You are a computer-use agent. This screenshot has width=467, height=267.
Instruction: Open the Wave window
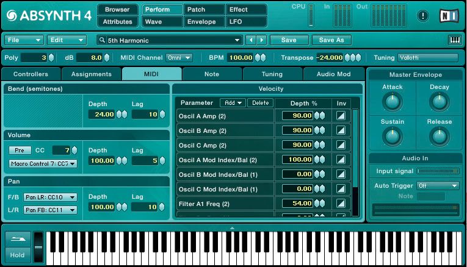pyautogui.click(x=162, y=22)
